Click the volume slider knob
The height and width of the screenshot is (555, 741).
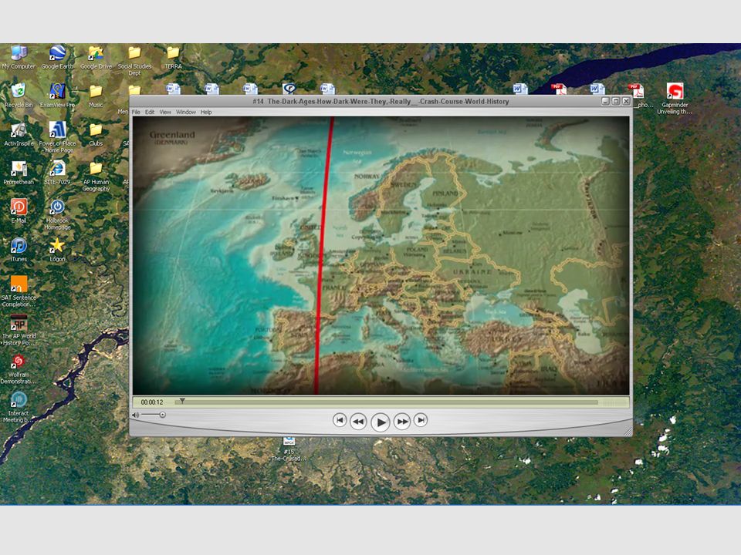tap(162, 415)
